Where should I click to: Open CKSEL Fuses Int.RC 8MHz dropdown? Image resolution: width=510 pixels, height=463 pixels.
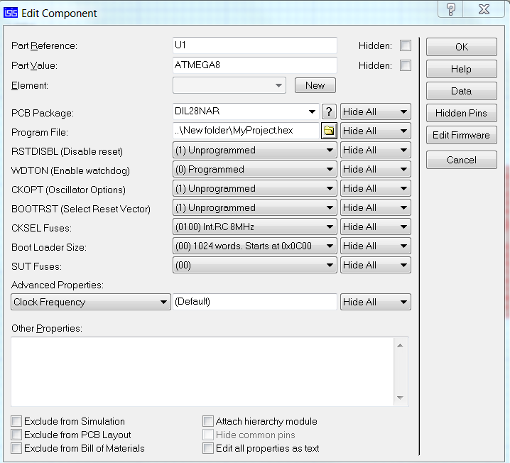point(255,227)
